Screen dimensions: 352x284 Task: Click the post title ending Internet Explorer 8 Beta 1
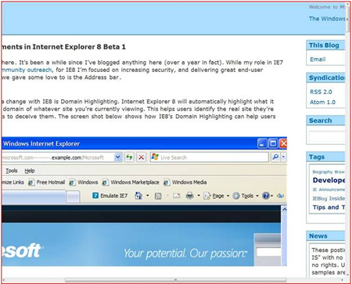63,47
